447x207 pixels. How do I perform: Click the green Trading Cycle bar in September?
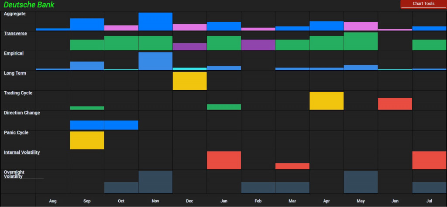87,108
